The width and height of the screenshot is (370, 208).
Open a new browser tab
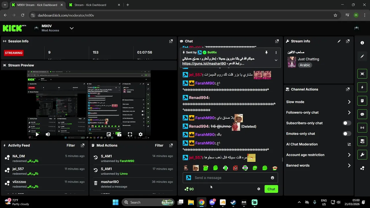pos(128,5)
